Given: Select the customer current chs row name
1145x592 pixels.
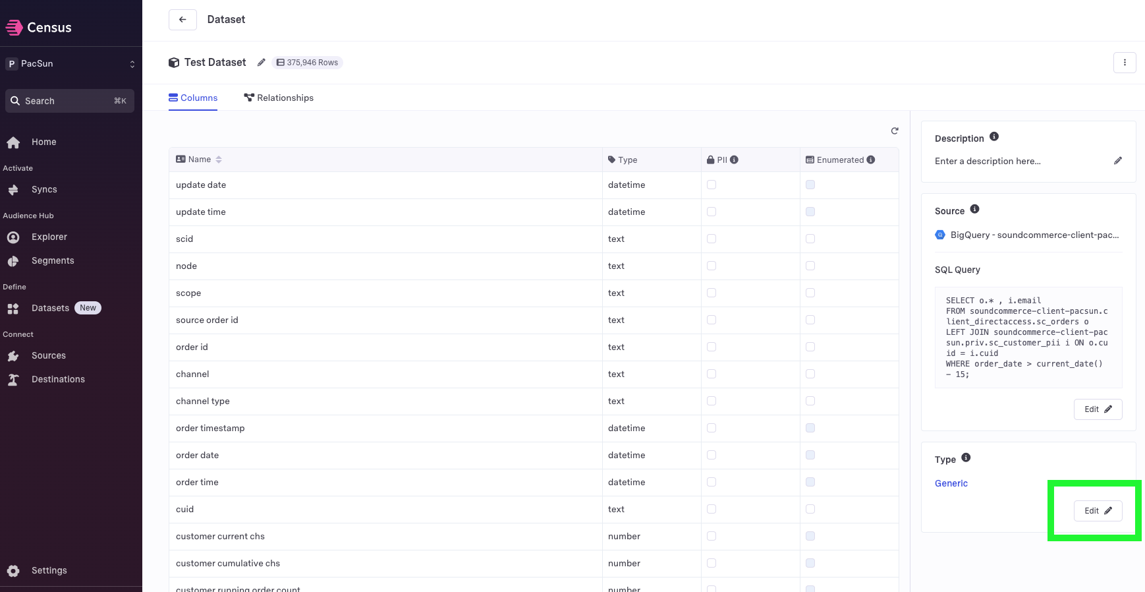Looking at the screenshot, I should coord(220,536).
